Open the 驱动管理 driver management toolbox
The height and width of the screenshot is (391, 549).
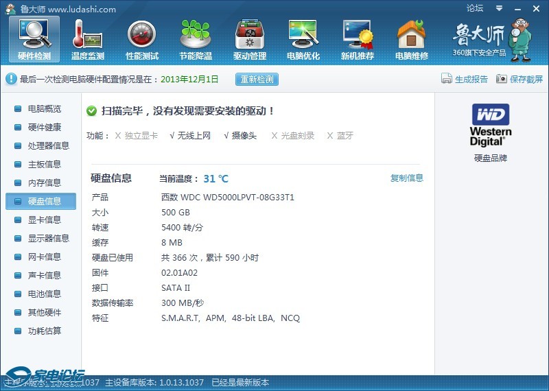[x=250, y=39]
